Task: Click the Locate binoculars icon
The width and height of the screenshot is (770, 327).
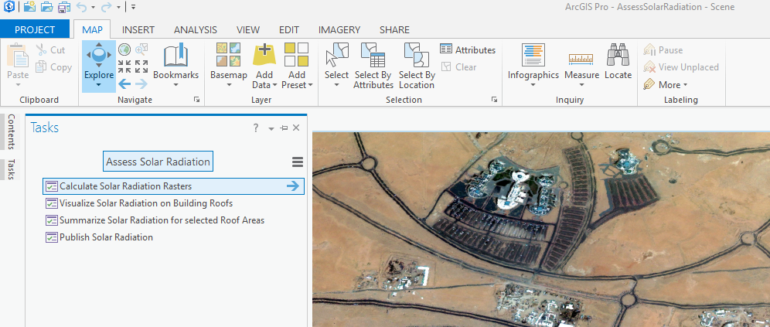Action: click(618, 54)
